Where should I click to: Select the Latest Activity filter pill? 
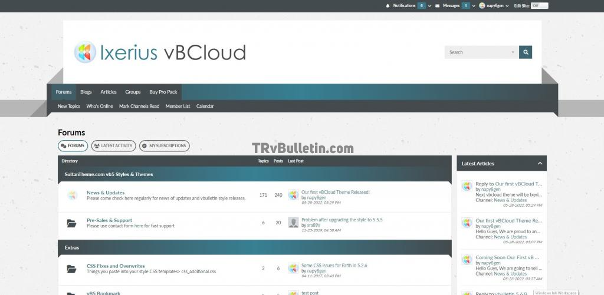[113, 145]
